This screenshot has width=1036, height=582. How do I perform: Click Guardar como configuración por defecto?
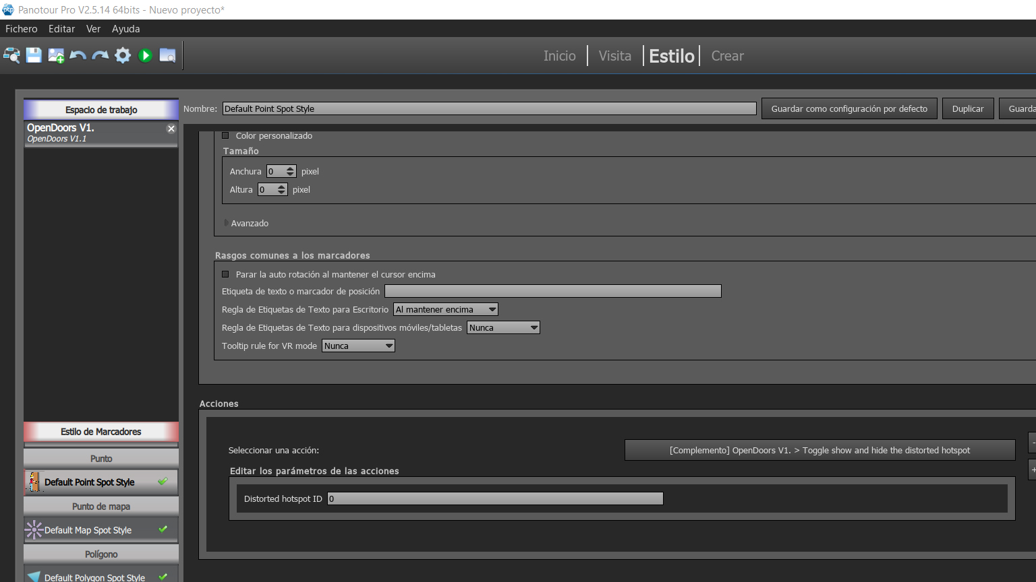pos(849,108)
